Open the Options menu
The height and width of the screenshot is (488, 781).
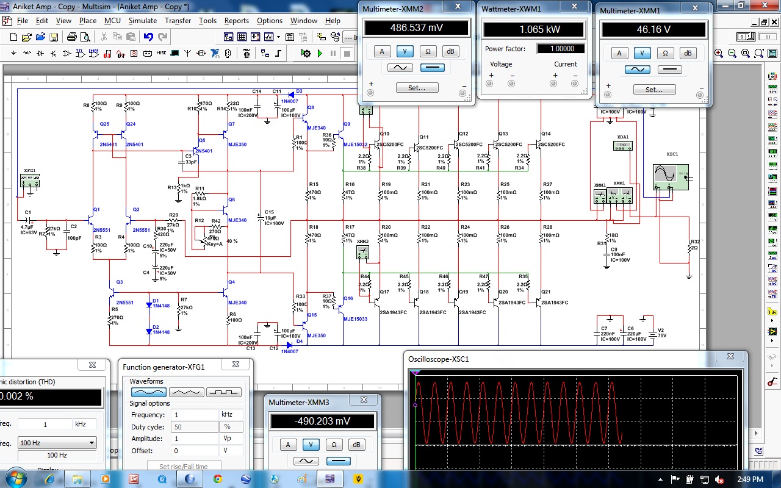tap(269, 20)
